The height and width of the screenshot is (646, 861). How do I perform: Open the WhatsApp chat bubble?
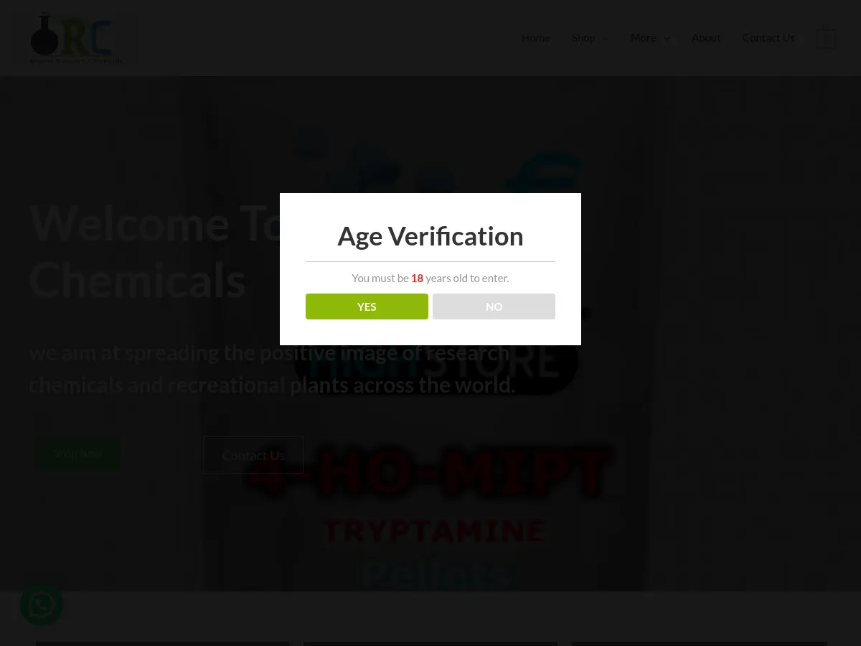[x=42, y=605]
